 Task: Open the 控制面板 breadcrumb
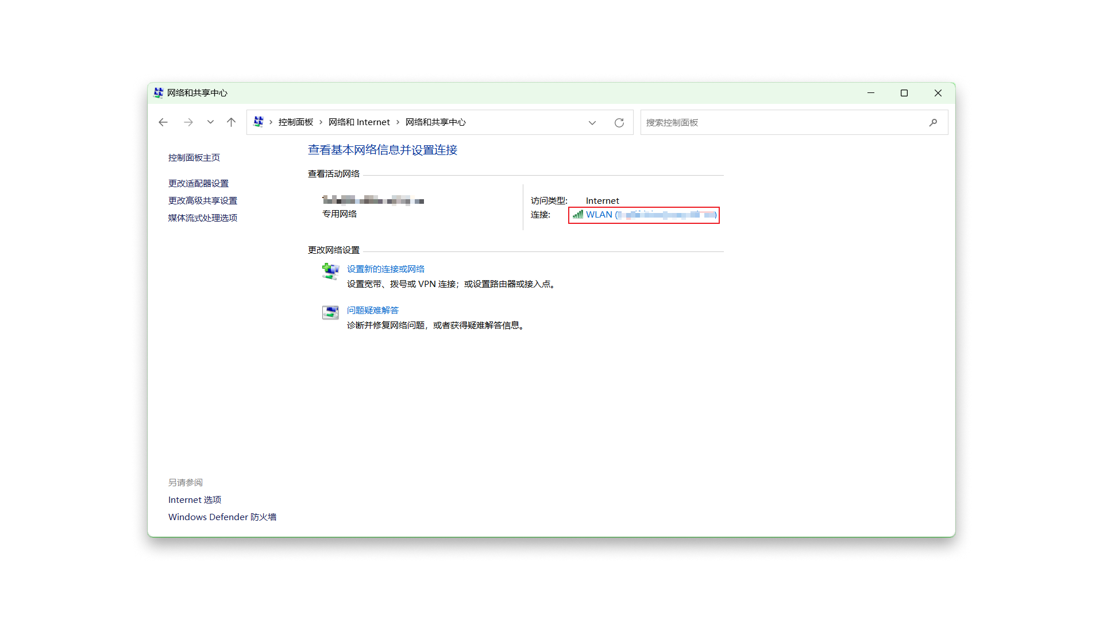pos(295,122)
